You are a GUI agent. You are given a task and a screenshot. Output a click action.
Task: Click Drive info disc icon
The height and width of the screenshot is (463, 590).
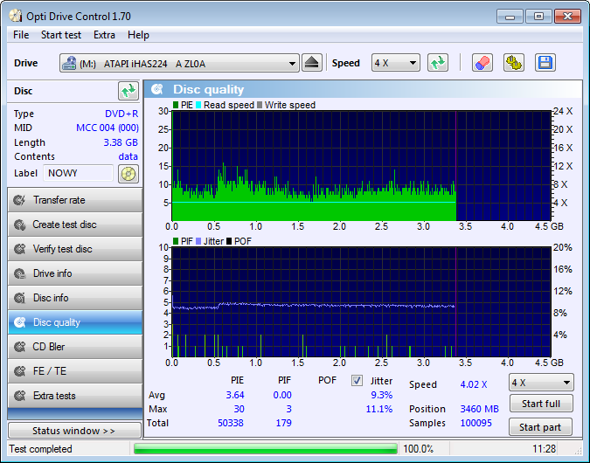coord(19,273)
